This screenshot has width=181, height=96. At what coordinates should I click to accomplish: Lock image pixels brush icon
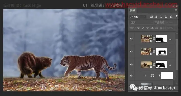(143, 28)
